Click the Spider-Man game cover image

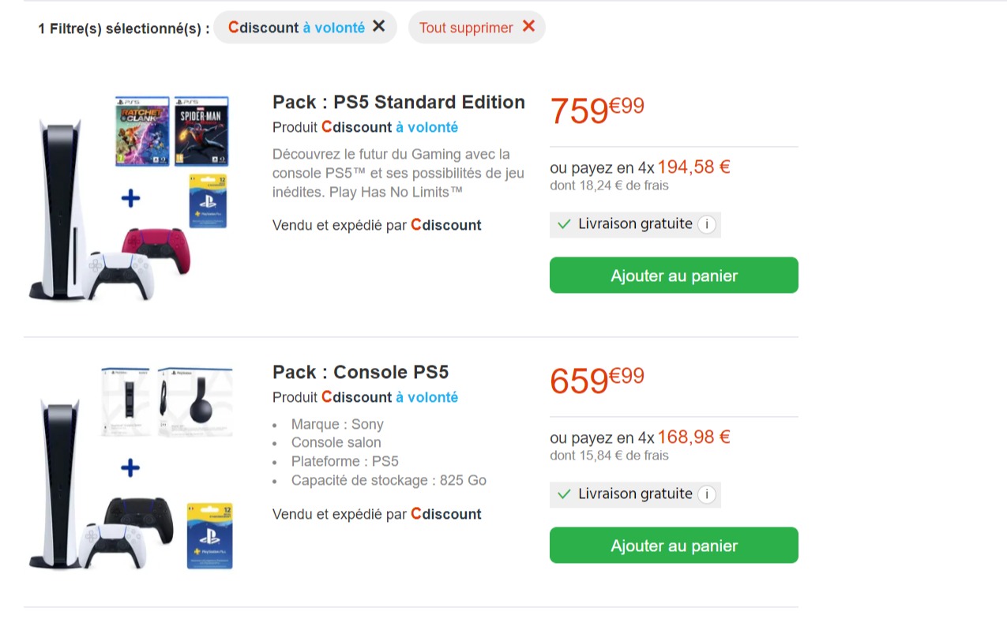coord(201,130)
